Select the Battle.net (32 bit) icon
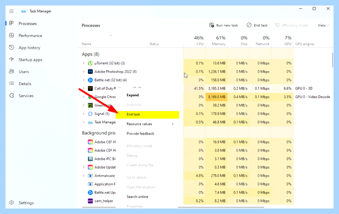This screenshot has height=214, width=339. click(90, 80)
